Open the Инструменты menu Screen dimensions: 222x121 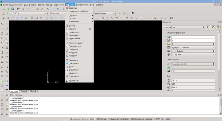82,5
